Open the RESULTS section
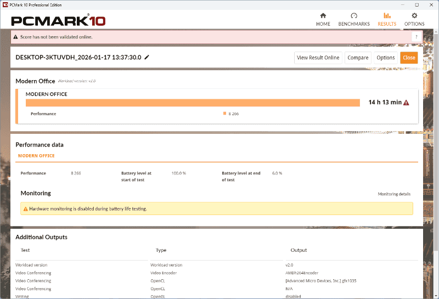This screenshot has height=299, width=439. [387, 20]
